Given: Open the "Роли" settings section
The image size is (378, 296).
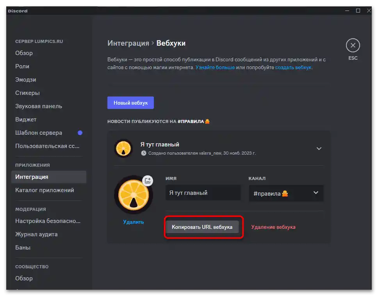Looking at the screenshot, I should click(x=22, y=66).
